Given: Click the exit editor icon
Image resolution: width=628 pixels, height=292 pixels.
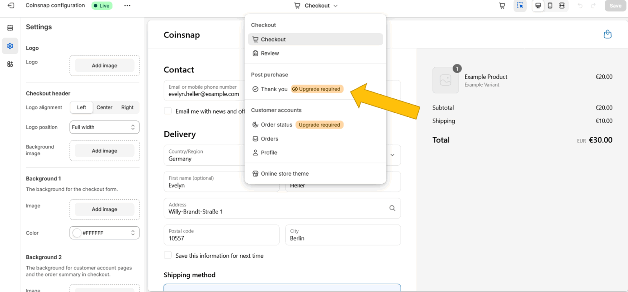Looking at the screenshot, I should [x=11, y=6].
